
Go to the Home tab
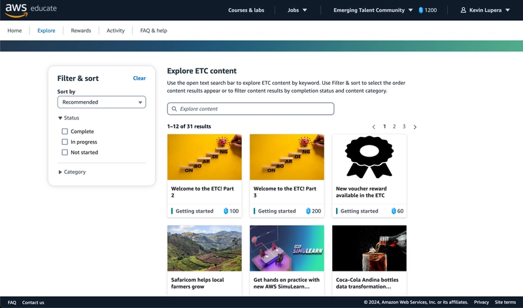point(14,31)
